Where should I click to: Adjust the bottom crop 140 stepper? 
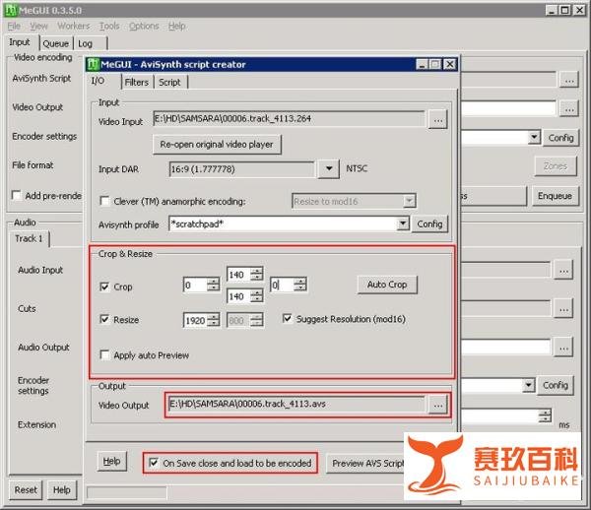coord(257,296)
